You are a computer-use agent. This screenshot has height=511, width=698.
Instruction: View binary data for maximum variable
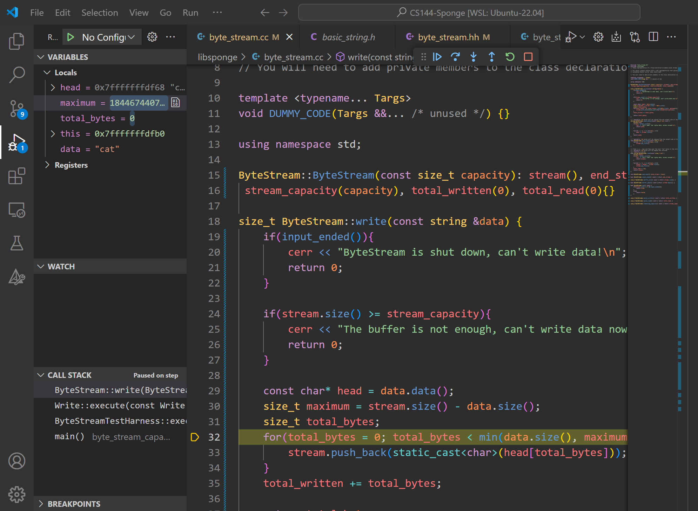175,103
